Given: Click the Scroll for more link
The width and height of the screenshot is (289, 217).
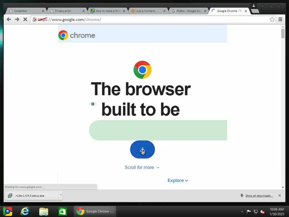Looking at the screenshot, I should coord(142,167).
